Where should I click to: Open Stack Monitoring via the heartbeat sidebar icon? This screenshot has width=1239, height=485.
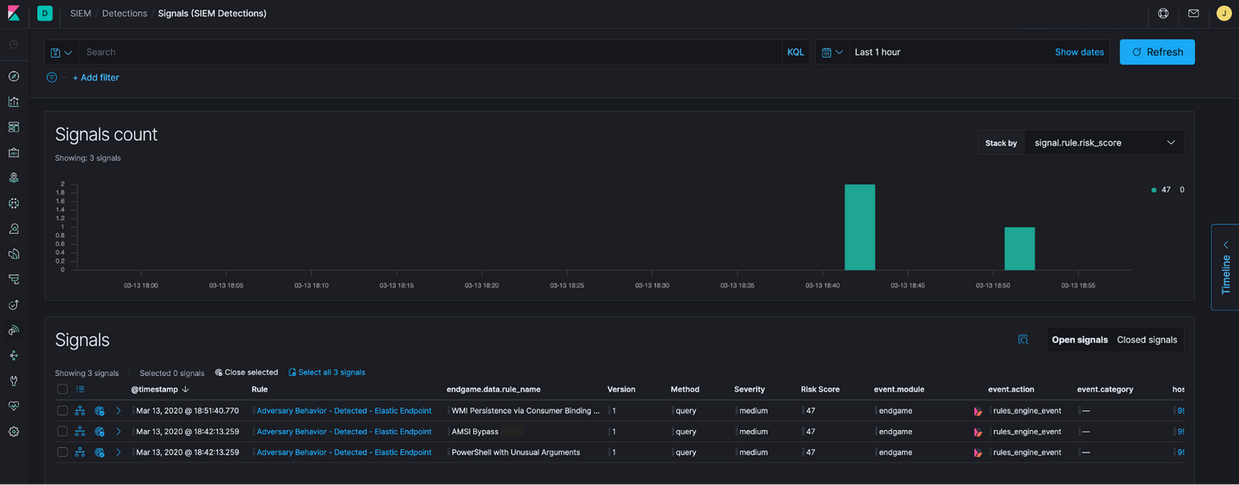(x=14, y=406)
